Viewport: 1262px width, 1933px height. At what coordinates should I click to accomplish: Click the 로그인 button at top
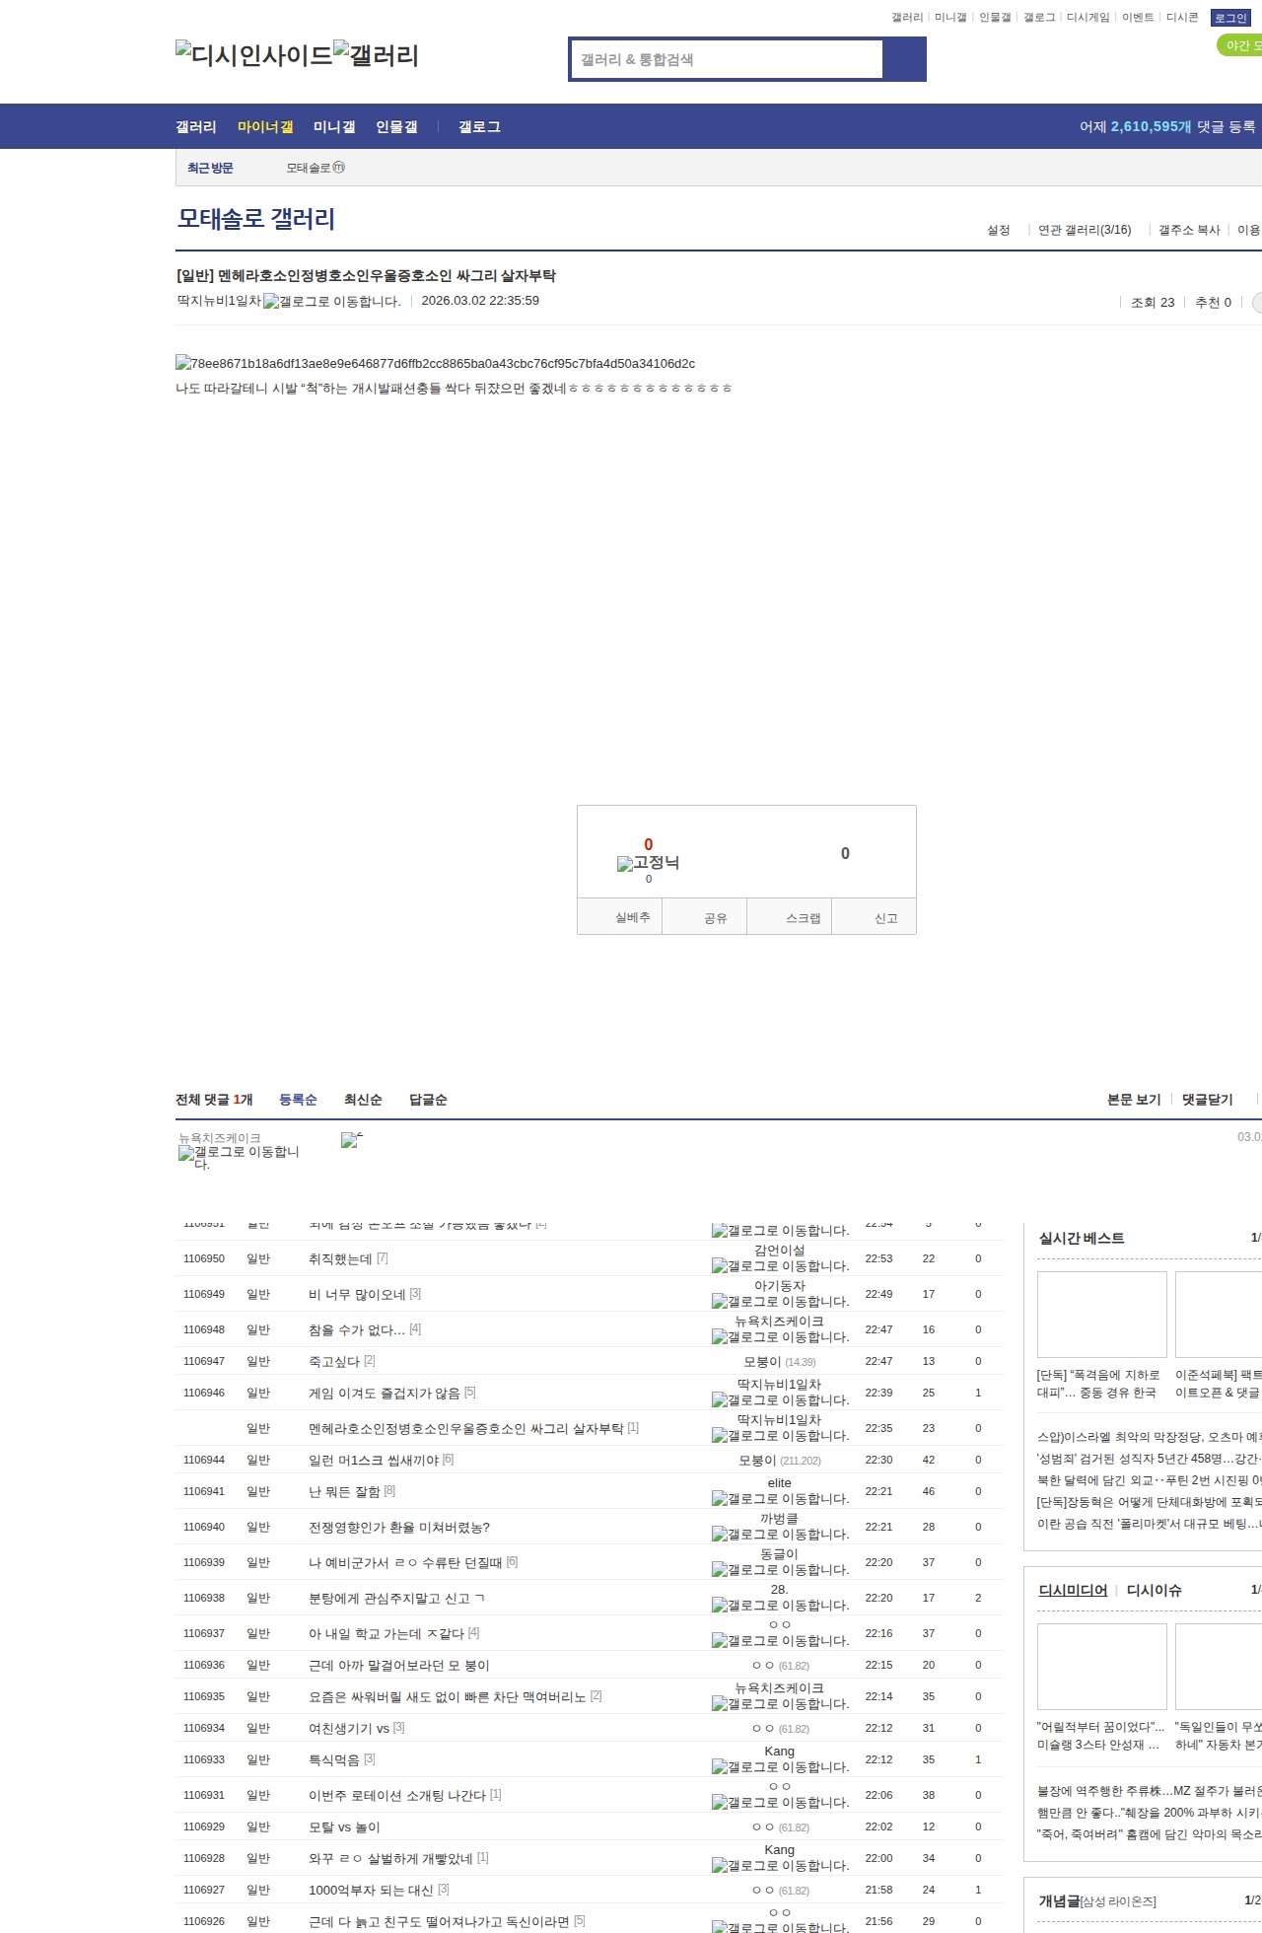coord(1230,18)
